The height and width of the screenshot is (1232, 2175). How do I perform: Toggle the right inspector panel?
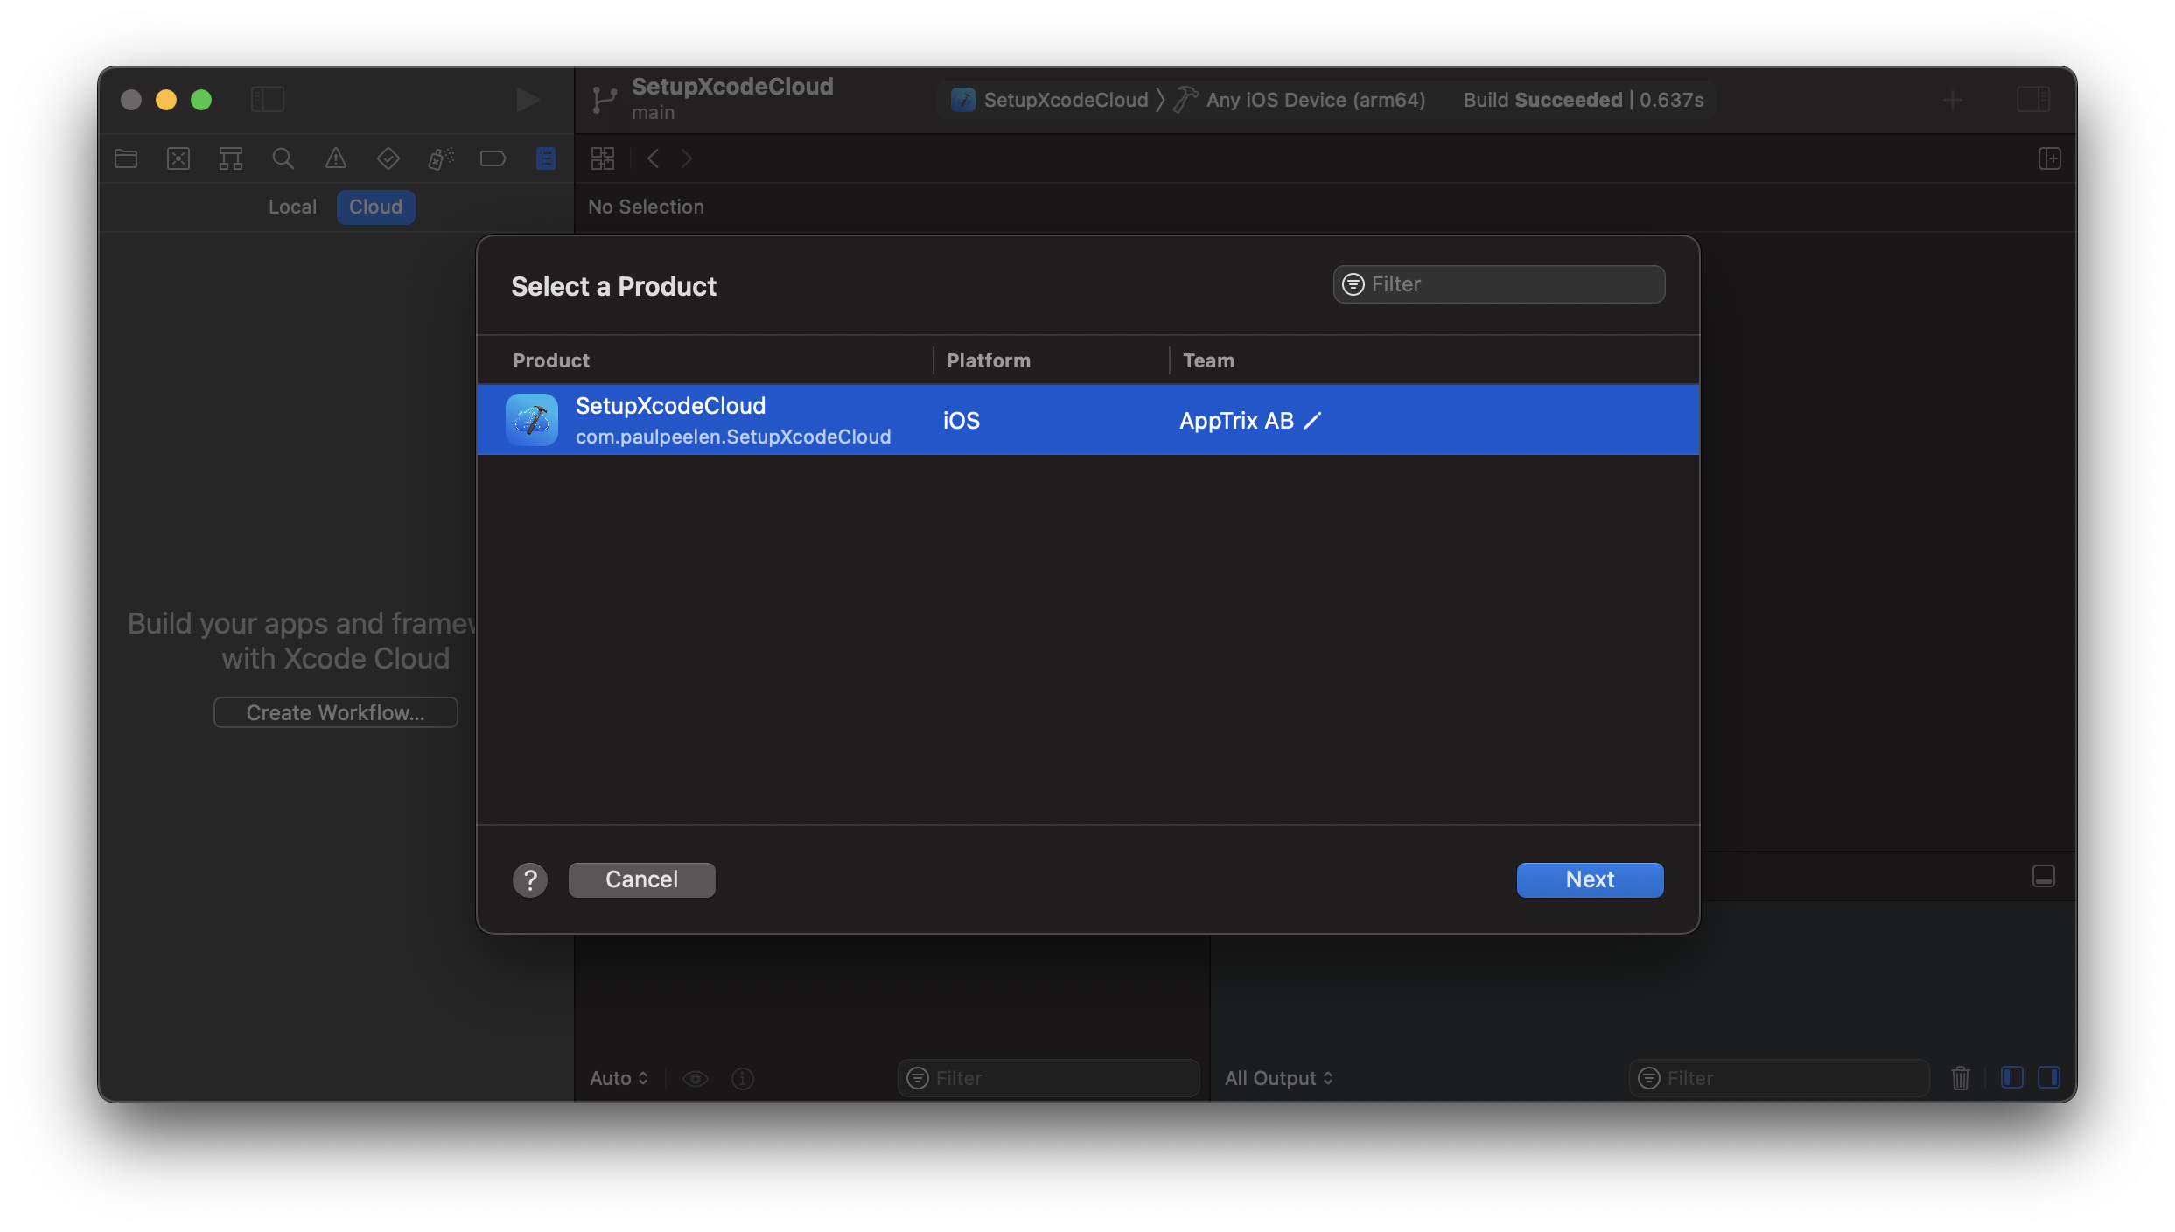2033,99
